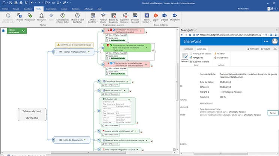Click the Fermer button
This screenshot has width=279, height=156.
(273, 113)
